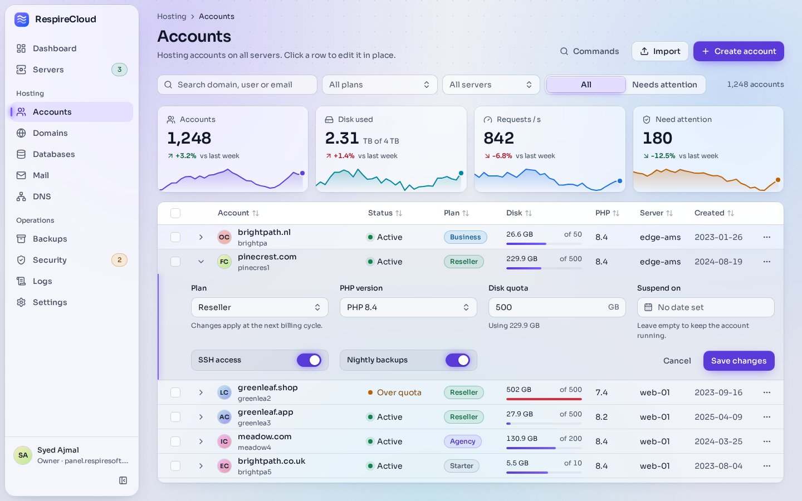Open more actions for pinecrest.com row

(767, 262)
